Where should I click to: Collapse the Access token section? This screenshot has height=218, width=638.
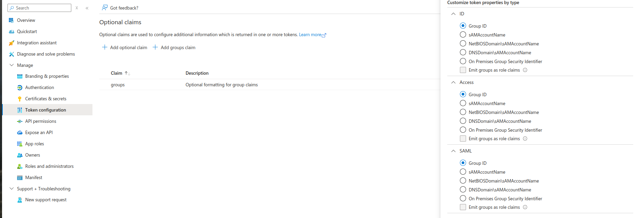453,83
